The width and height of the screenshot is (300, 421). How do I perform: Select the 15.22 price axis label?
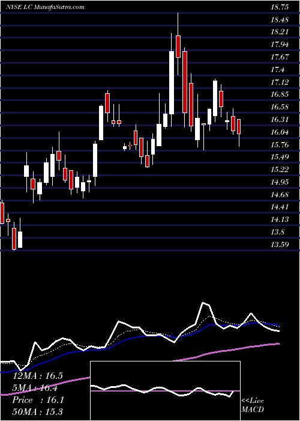point(280,170)
